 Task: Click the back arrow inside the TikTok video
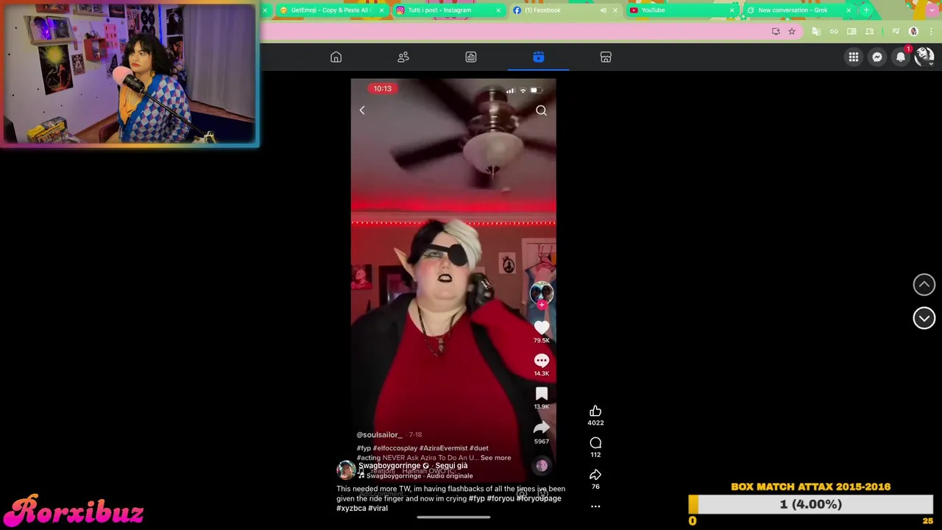362,110
